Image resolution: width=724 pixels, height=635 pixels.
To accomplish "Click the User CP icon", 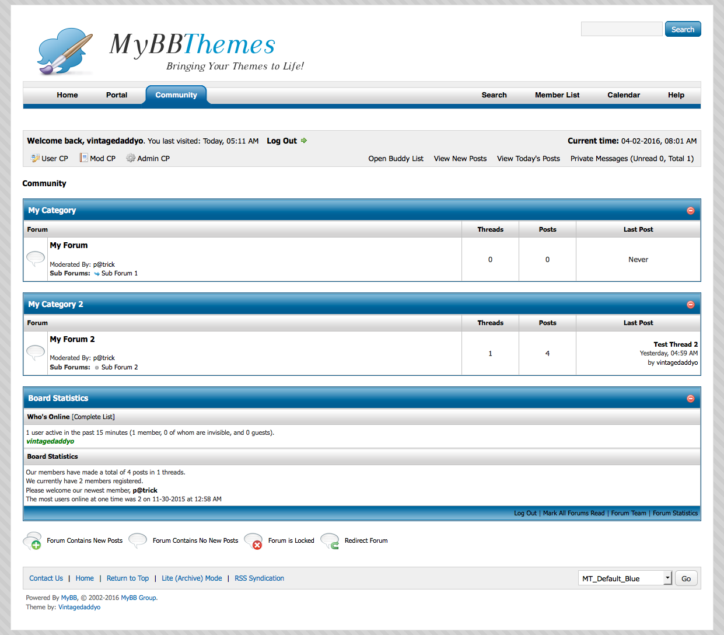I will (x=35, y=158).
